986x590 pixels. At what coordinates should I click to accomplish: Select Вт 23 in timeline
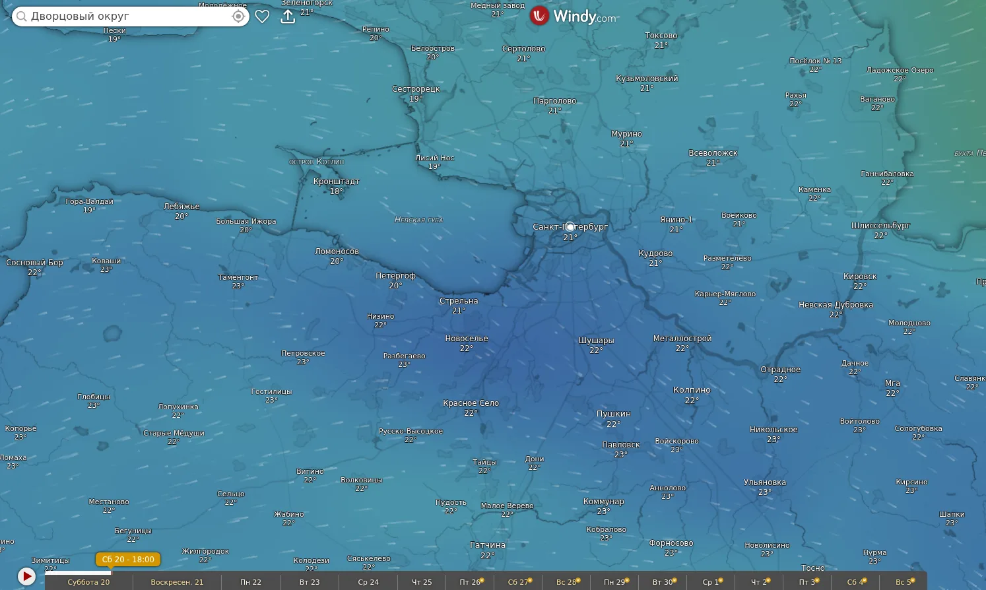[x=310, y=582]
